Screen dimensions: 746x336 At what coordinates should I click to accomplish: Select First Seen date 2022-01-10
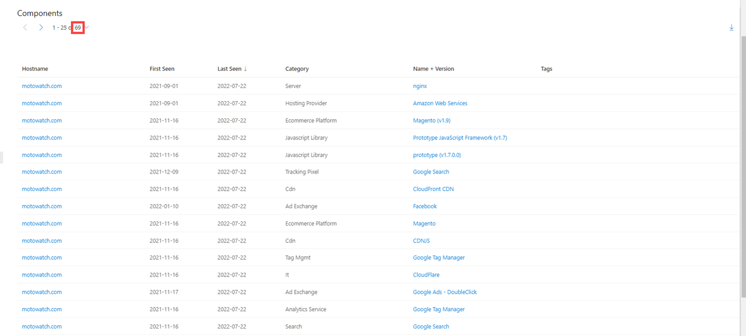[x=164, y=206]
